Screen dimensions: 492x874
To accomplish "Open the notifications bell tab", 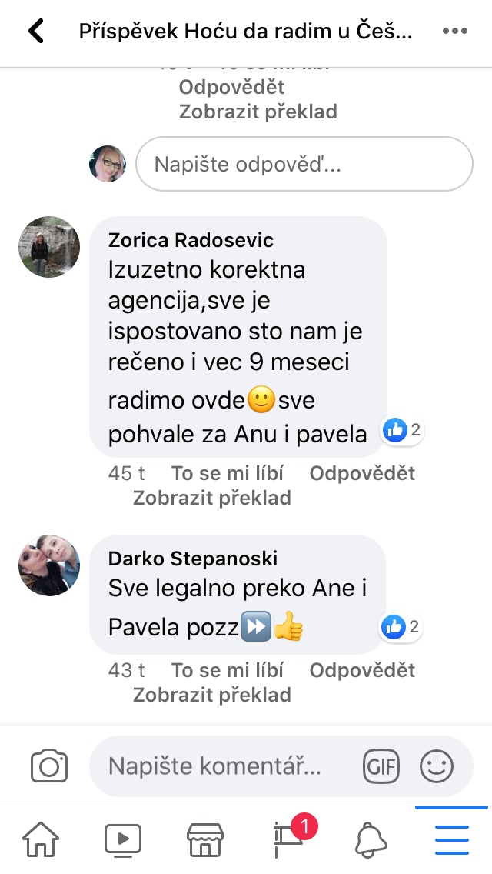I will pos(371,839).
